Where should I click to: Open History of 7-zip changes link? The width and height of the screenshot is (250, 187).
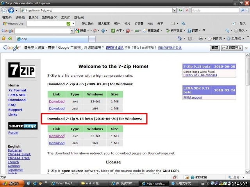(x=200, y=75)
